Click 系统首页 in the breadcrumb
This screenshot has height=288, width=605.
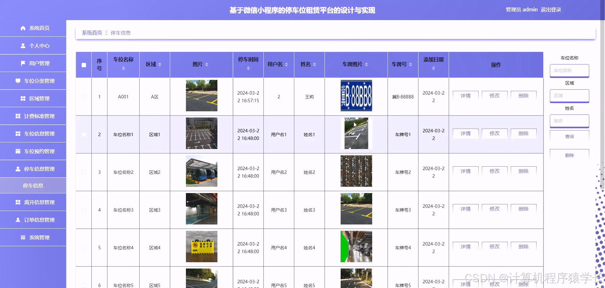click(x=92, y=33)
